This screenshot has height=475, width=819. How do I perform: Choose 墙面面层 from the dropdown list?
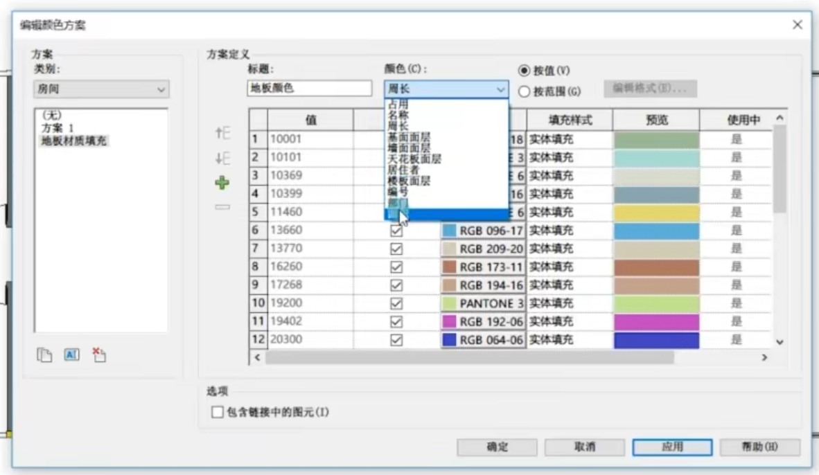pos(446,148)
